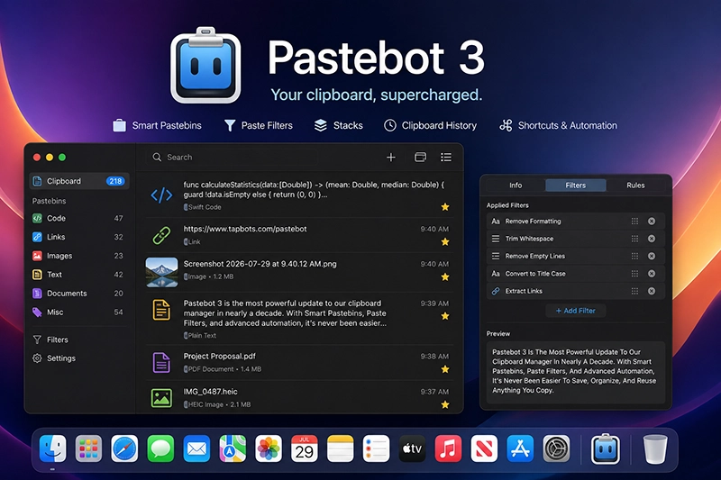721x480 pixels.
Task: Open Mail from the dock
Action: point(196,448)
